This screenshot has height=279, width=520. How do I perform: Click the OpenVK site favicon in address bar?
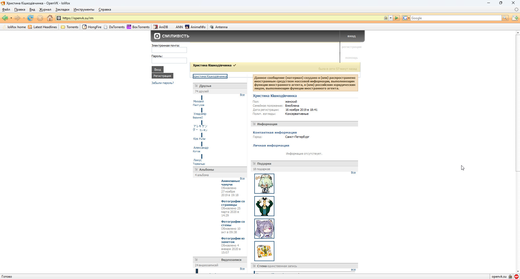tap(59, 18)
